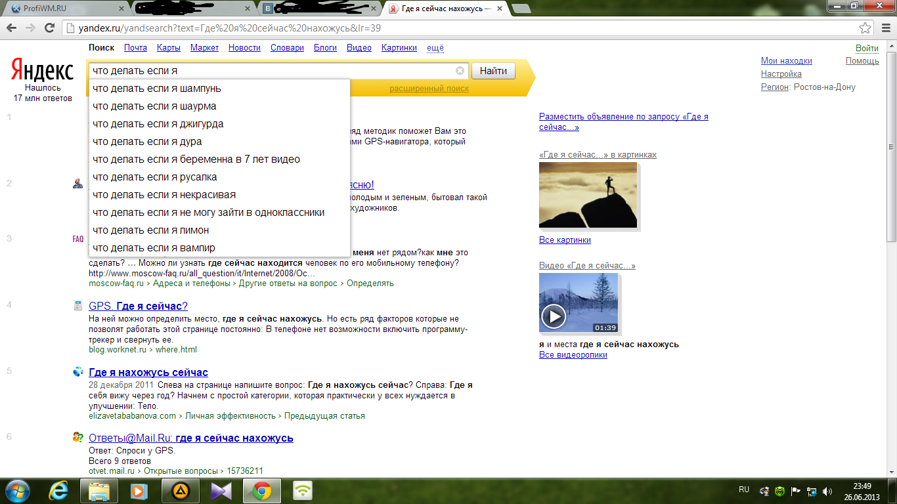Open the Словари service link

coord(287,48)
